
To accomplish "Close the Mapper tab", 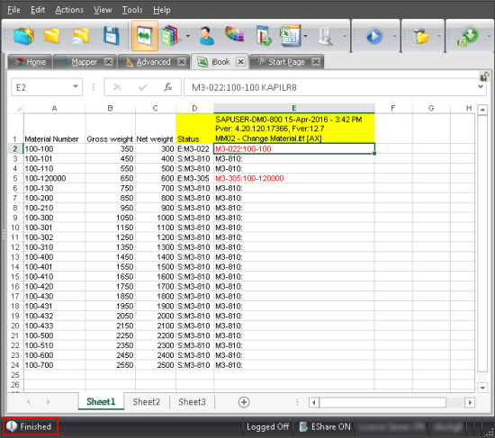I will click(109, 61).
